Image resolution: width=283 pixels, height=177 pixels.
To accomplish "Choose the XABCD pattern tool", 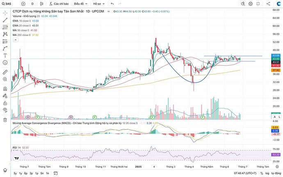I will (x=5, y=34).
